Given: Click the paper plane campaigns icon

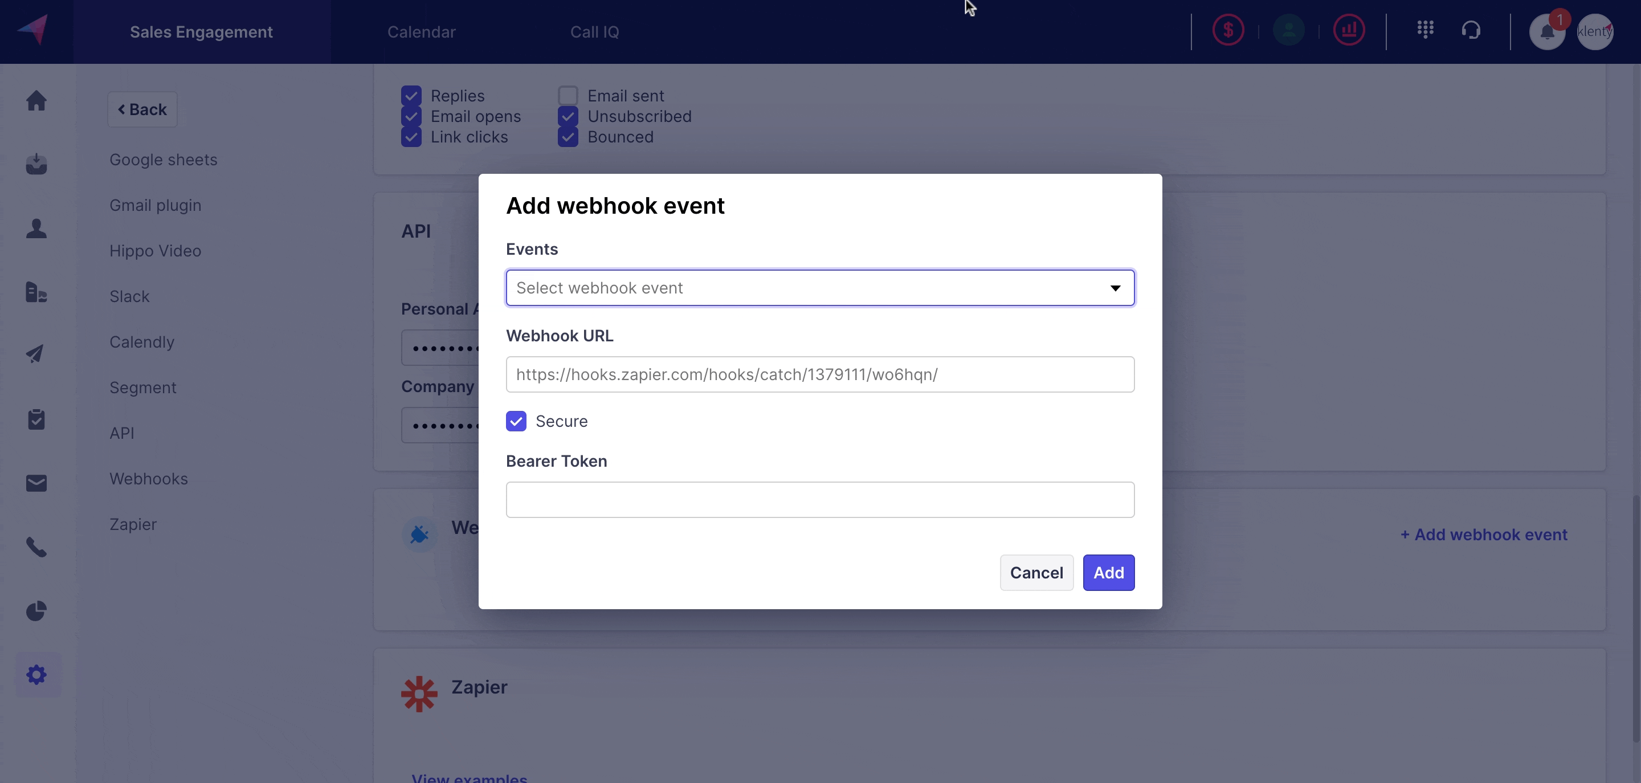Looking at the screenshot, I should (x=35, y=353).
